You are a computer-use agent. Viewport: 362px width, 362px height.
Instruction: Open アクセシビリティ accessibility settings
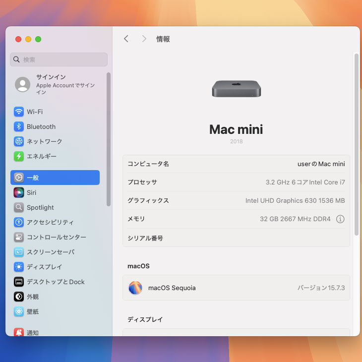[x=50, y=222]
